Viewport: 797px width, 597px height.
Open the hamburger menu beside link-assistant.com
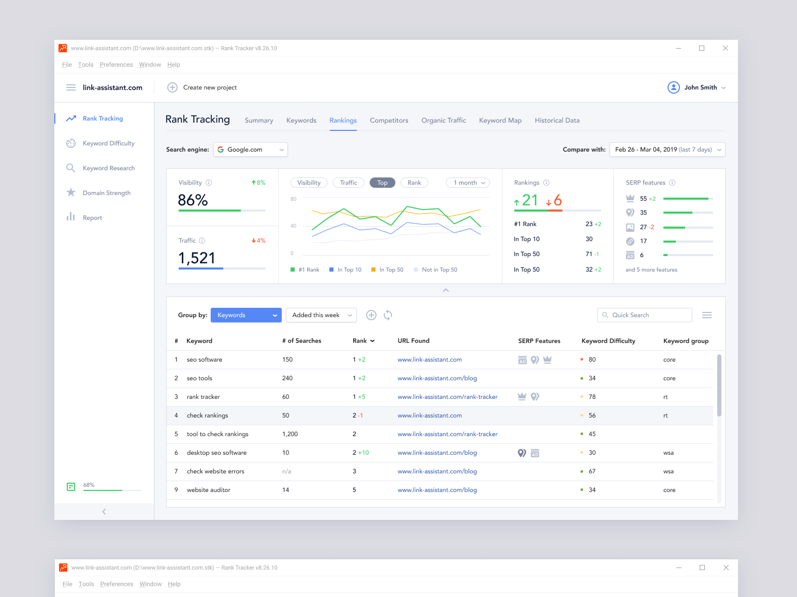pos(71,87)
